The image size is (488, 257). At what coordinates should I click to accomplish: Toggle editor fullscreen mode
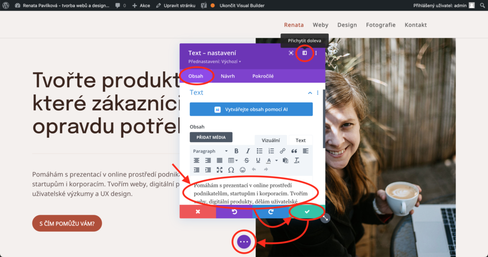[219, 170]
